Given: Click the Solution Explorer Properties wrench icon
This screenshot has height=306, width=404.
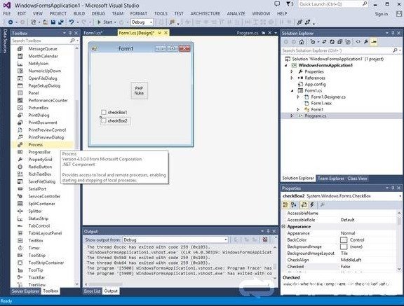Looking at the screenshot, I should pos(366,42).
